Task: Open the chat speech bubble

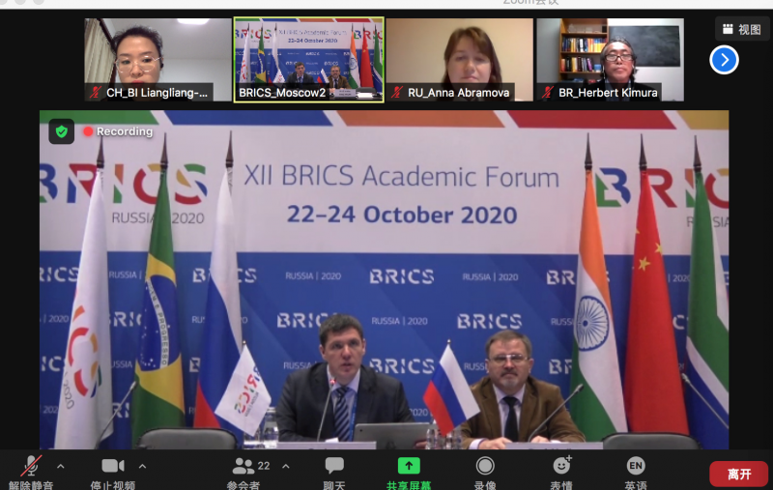Action: pyautogui.click(x=334, y=465)
